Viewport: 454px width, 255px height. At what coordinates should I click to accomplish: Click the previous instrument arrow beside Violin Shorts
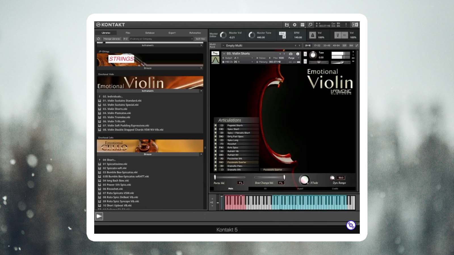(x=280, y=54)
